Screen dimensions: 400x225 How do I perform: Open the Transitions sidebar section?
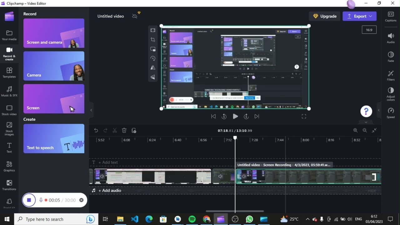[x=9, y=185]
